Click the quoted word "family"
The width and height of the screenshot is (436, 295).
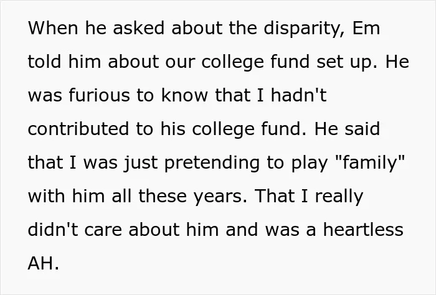(370, 164)
